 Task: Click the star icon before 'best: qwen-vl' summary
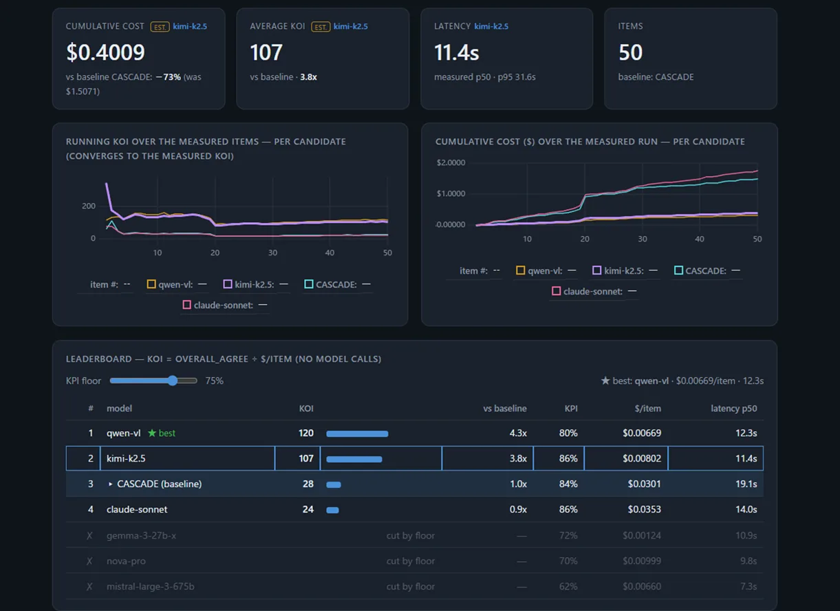[x=605, y=380]
